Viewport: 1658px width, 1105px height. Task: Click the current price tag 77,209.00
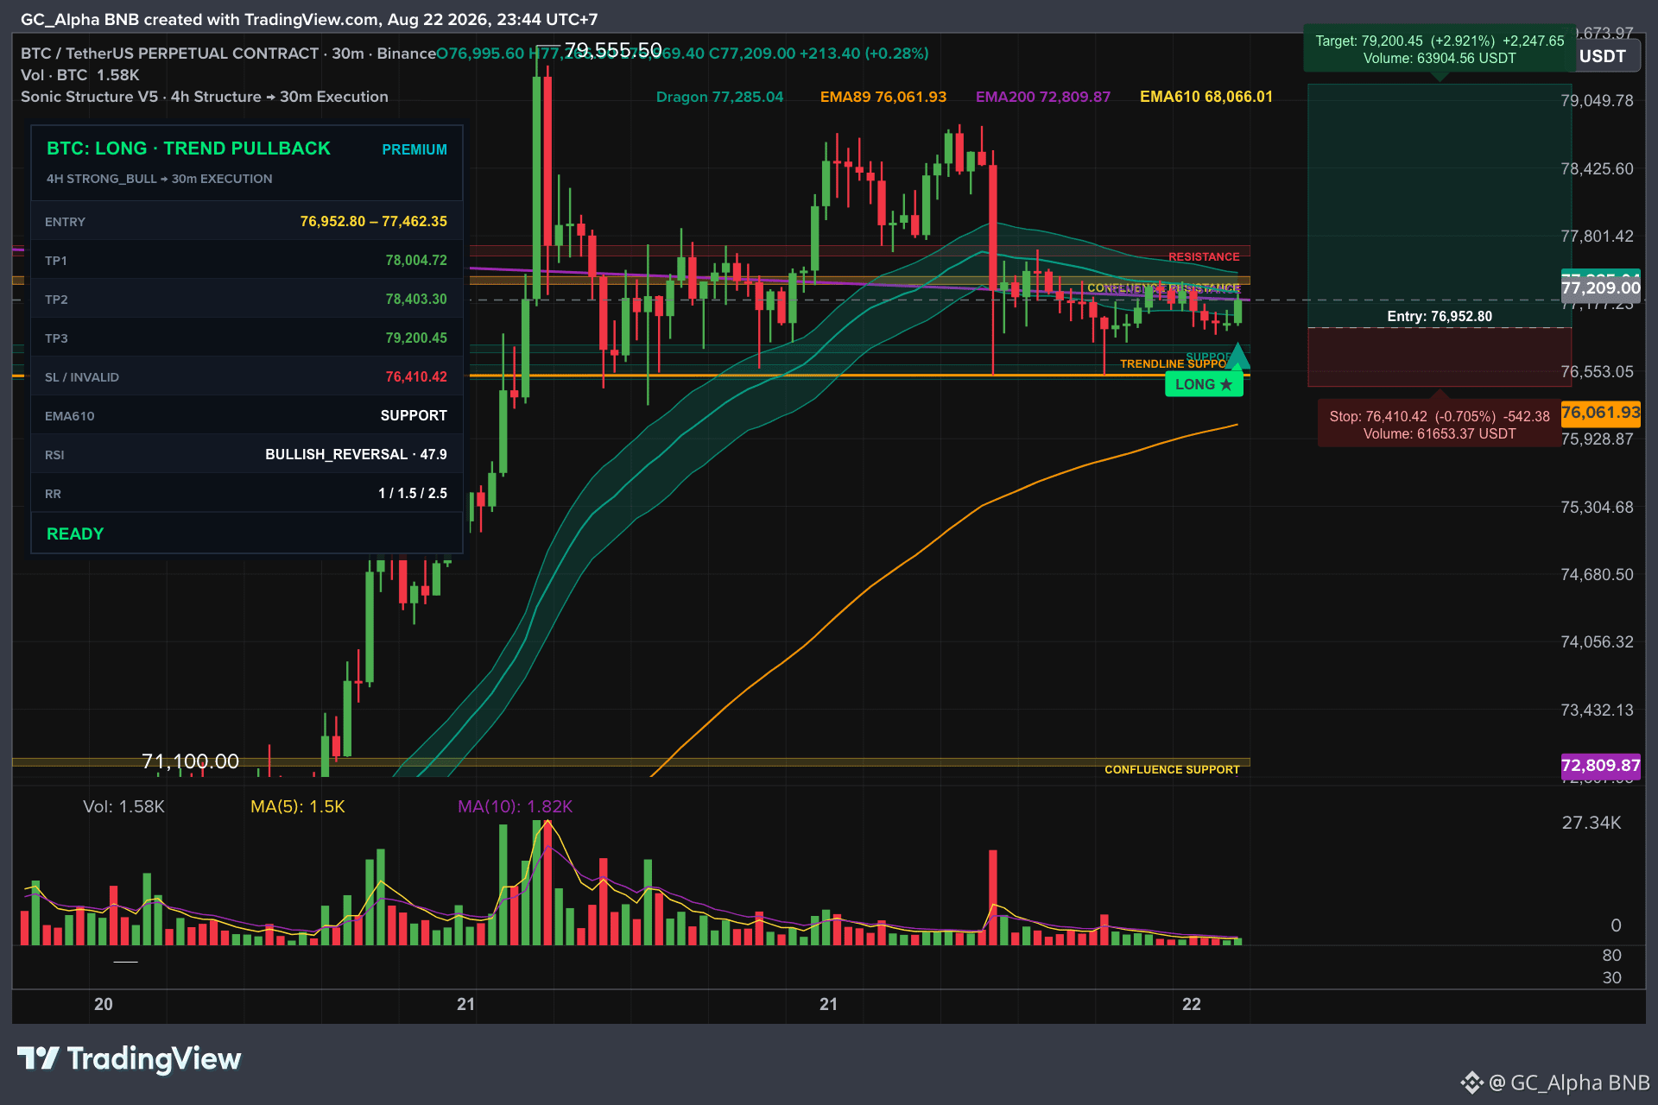coord(1600,288)
